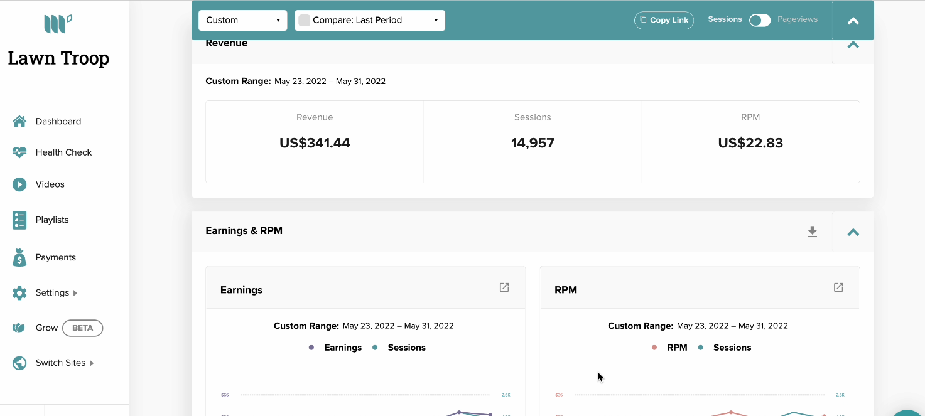Open Playlists menu item
The width and height of the screenshot is (925, 416).
point(52,220)
